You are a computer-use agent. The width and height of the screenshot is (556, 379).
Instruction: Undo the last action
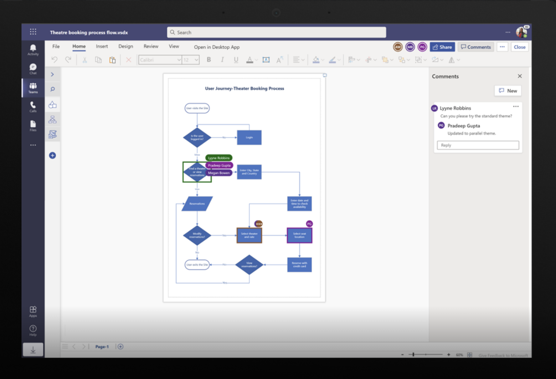[54, 60]
